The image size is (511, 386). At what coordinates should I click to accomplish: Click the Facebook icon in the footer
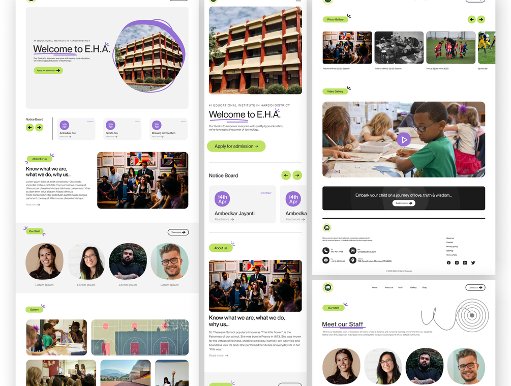[x=448, y=263]
